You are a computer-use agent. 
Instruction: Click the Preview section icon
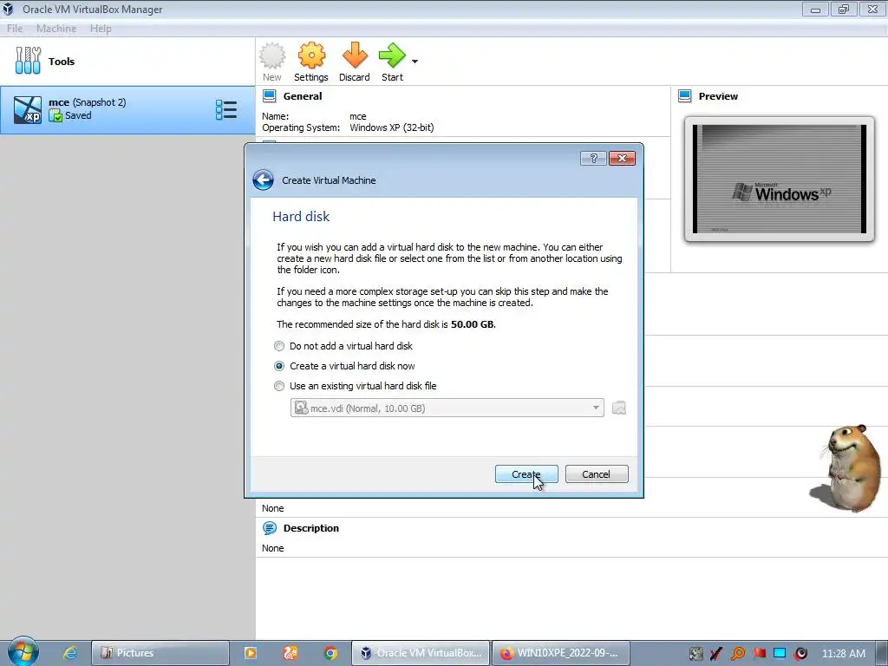[685, 95]
